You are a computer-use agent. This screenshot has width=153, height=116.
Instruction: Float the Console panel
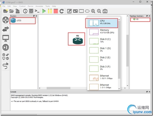point(147,92)
